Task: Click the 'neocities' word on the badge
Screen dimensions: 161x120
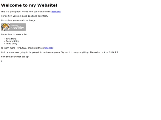Action: coord(18,28)
